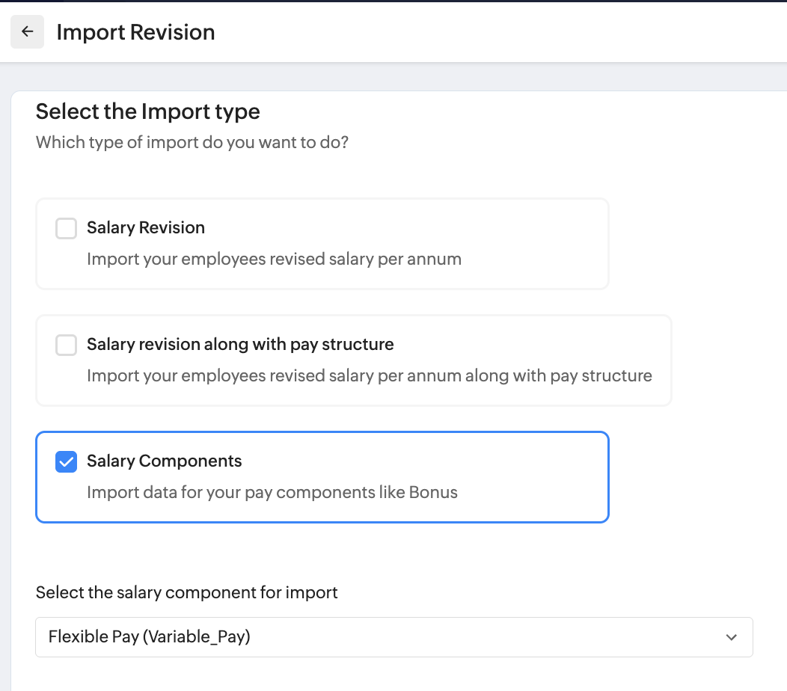787x691 pixels.
Task: Click 'Which type of import' subtitle text
Action: coord(192,141)
